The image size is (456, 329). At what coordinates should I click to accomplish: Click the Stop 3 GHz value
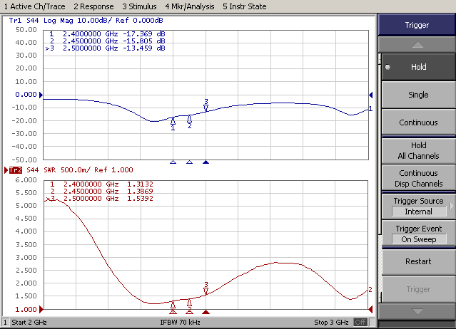coord(331,323)
